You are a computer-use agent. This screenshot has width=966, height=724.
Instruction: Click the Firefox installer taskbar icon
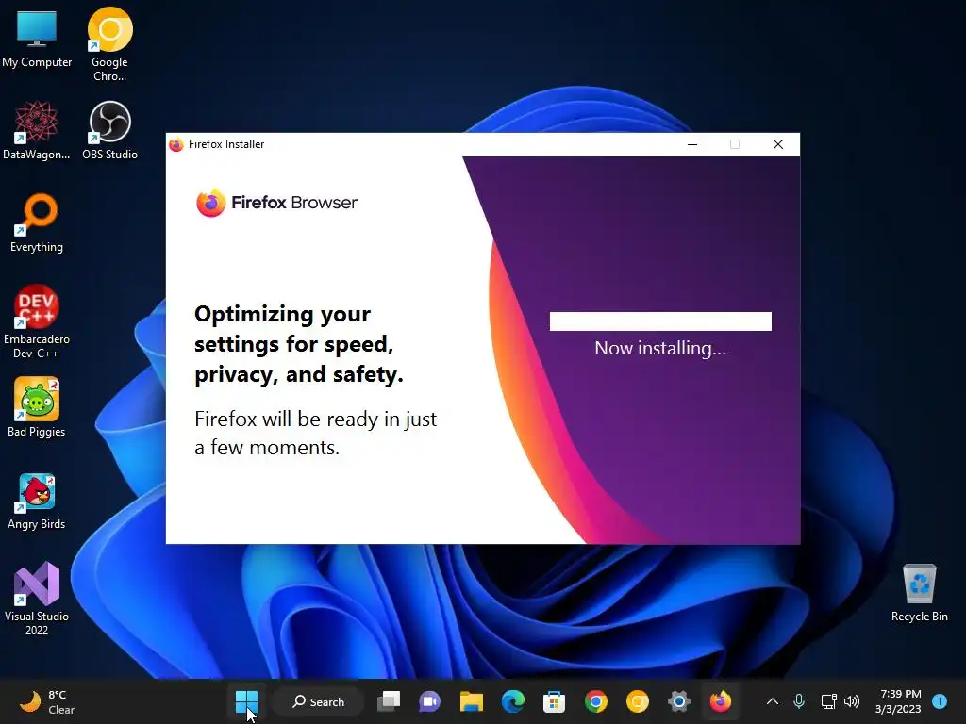coord(720,701)
